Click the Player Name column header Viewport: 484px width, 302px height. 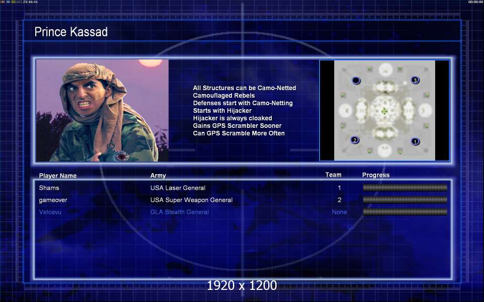point(57,176)
